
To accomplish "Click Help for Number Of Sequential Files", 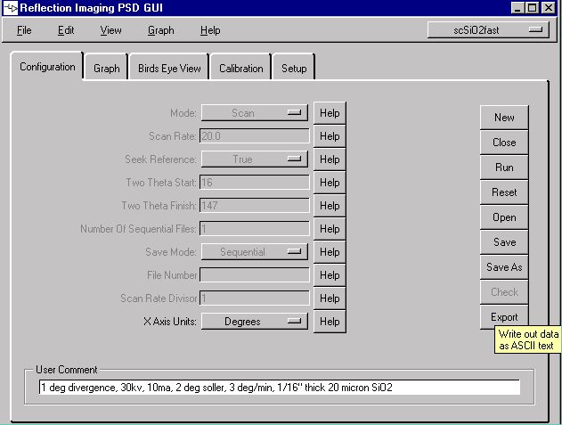I will tap(330, 229).
